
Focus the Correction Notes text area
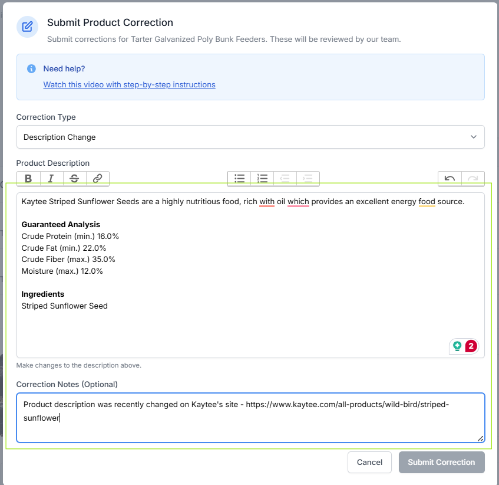250,418
